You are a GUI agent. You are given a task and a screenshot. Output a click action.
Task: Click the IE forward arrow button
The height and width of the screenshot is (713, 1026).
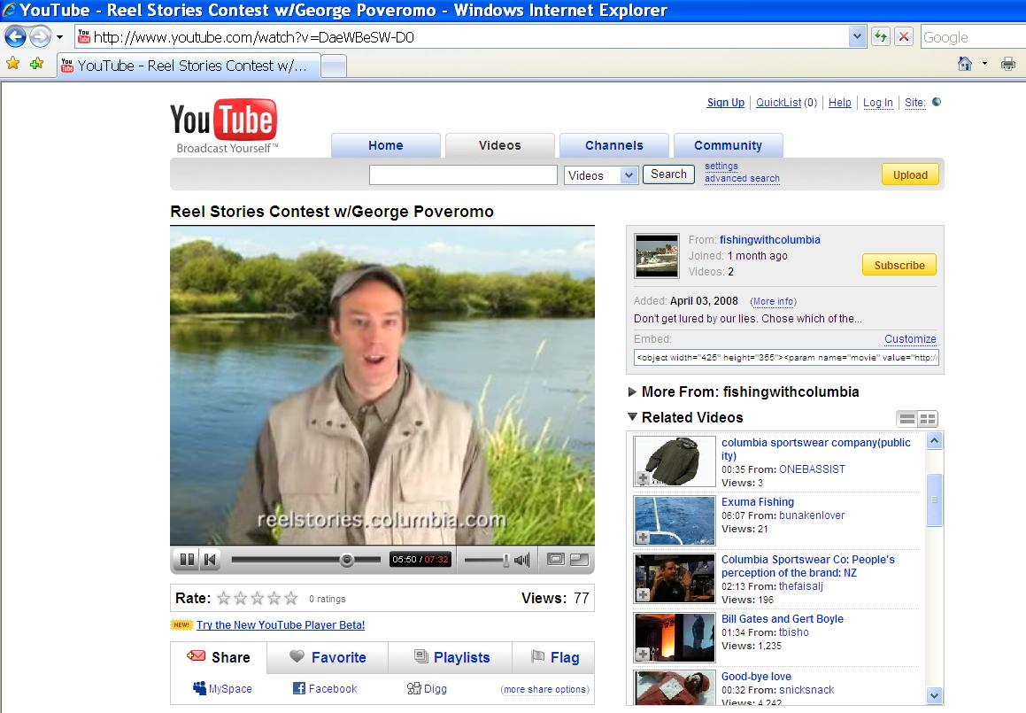[40, 36]
